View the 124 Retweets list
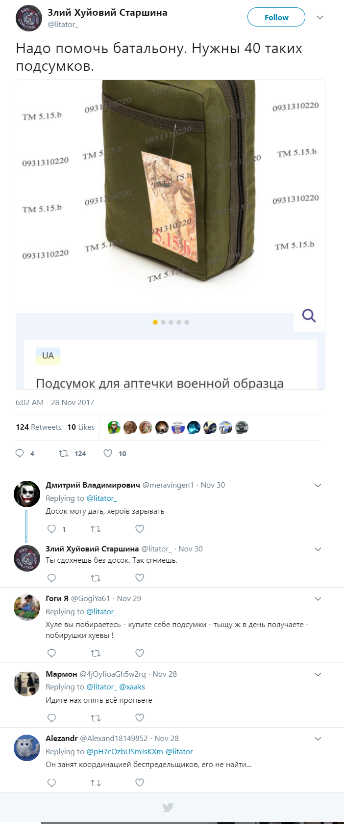The width and height of the screenshot is (344, 824). tap(39, 427)
